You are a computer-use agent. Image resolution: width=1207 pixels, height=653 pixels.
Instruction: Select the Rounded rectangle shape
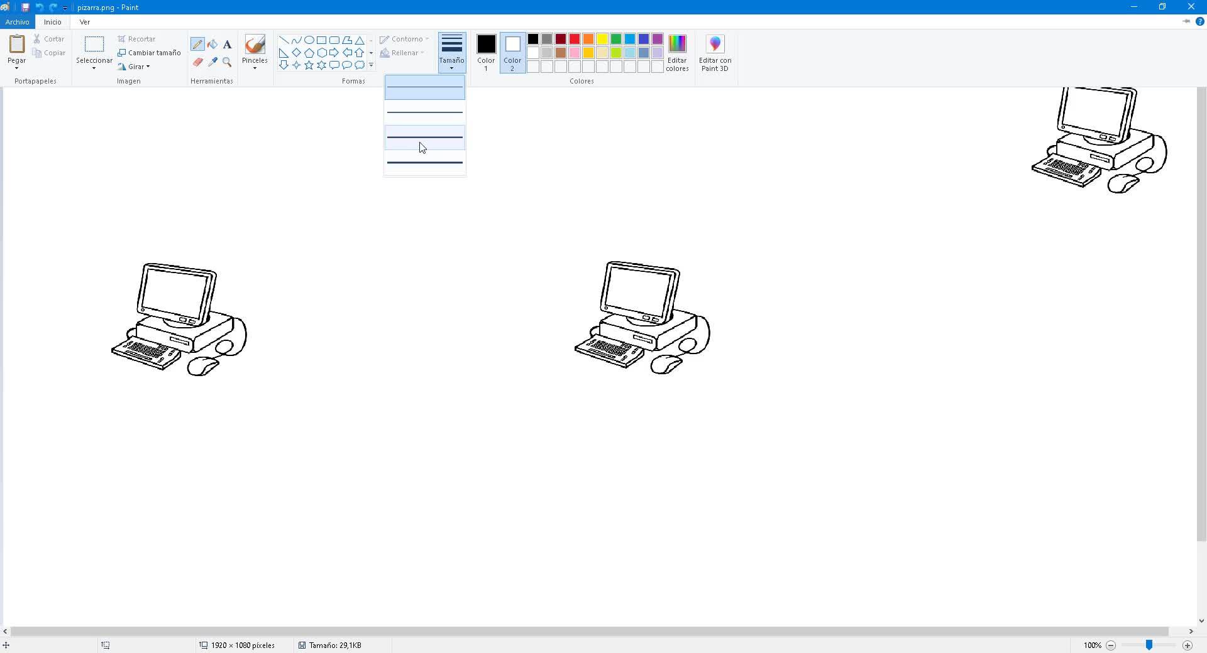tap(334, 40)
